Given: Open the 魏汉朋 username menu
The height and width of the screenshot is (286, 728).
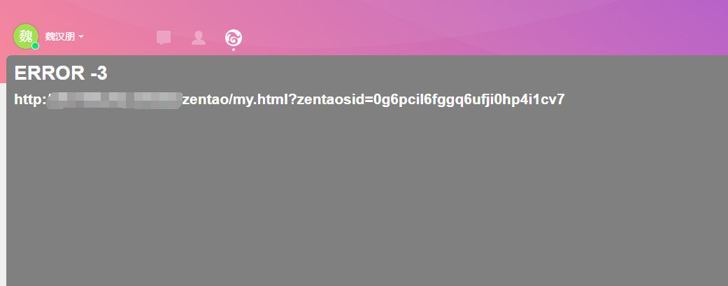Looking at the screenshot, I should (x=60, y=36).
